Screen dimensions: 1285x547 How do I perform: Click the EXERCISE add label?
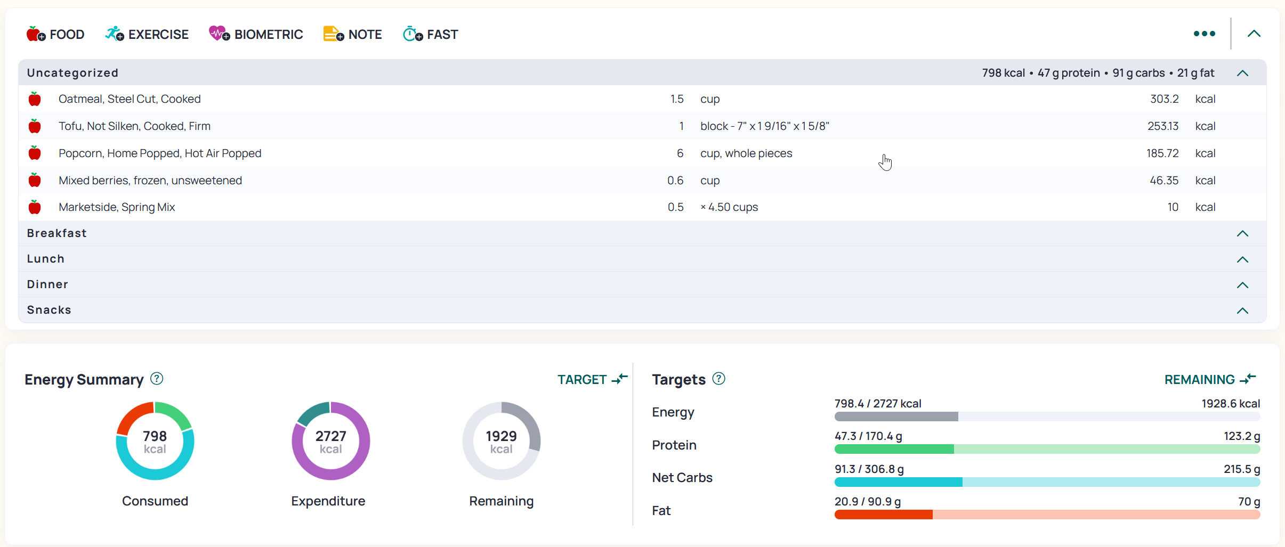coord(159,35)
